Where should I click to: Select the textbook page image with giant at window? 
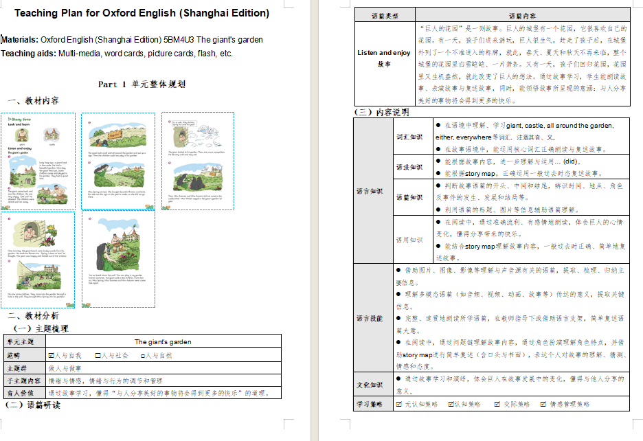point(38,260)
